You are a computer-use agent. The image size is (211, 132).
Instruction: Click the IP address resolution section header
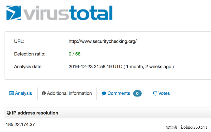coord(35,113)
